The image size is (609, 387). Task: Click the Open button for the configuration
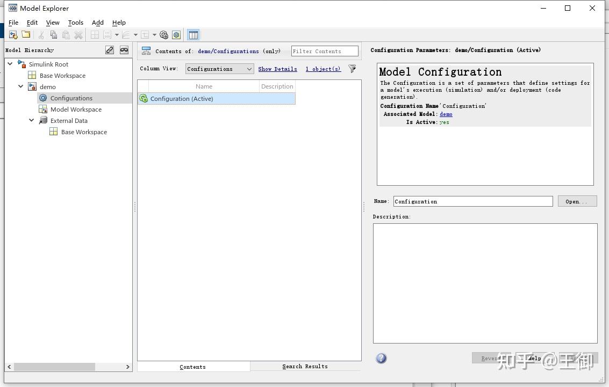coord(577,201)
